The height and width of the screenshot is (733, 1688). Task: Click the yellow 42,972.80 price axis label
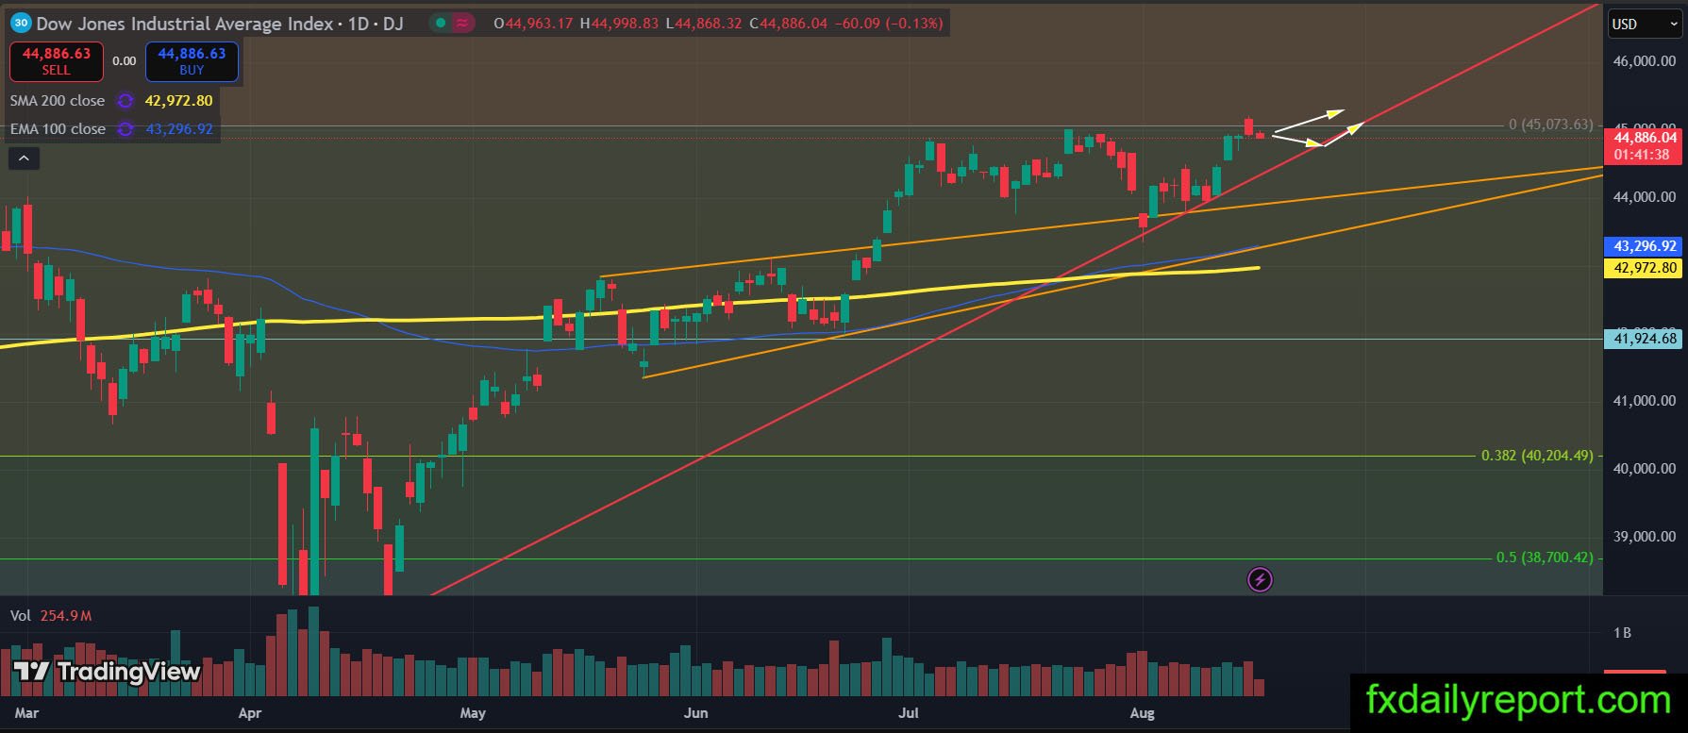click(1643, 268)
